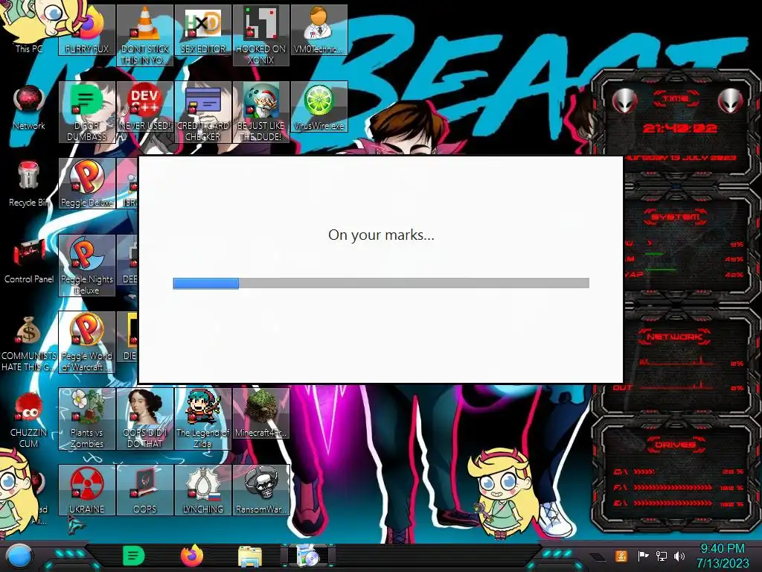This screenshot has height=572, width=762.
Task: Select The Legend of Zilda shortcut
Action: pyautogui.click(x=202, y=419)
